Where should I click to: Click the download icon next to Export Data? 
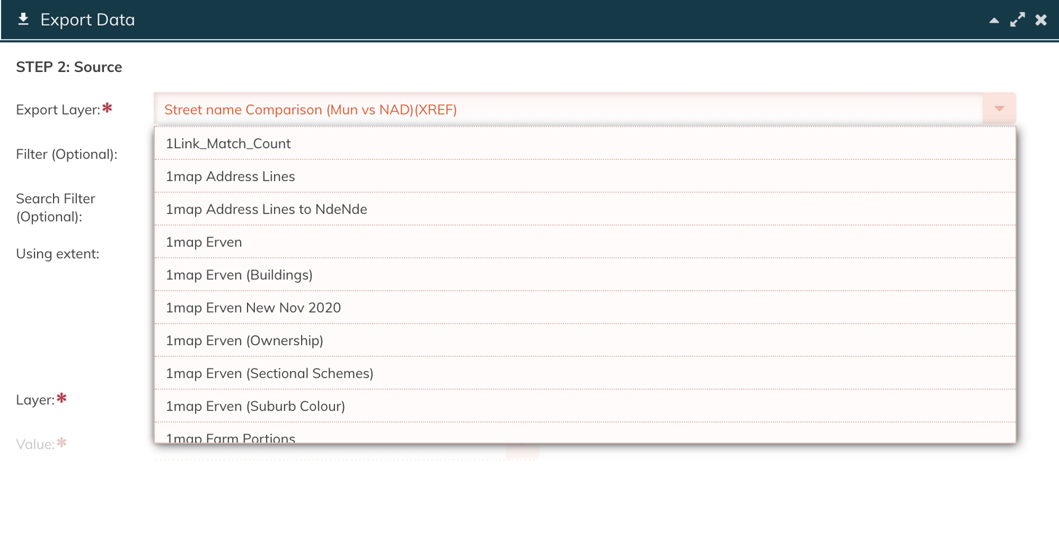point(23,19)
